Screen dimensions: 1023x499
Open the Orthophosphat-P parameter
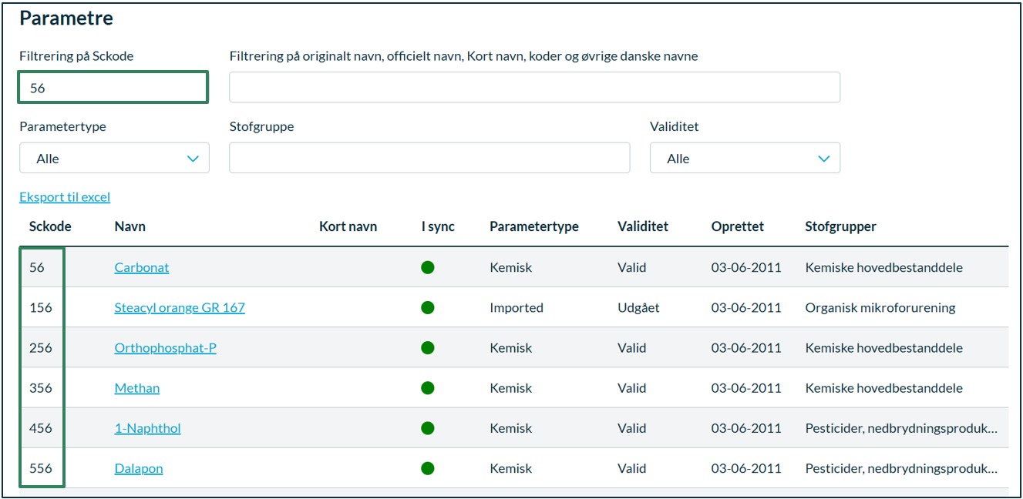[x=165, y=348]
